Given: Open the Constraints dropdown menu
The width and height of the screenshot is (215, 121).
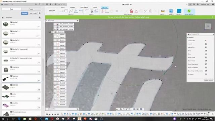Looking at the screenshot, I should coord(128,14).
